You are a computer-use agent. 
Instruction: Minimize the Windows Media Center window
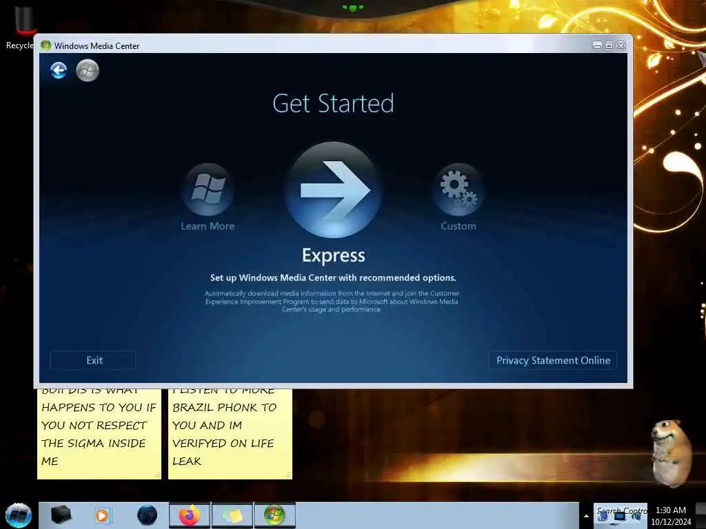597,46
